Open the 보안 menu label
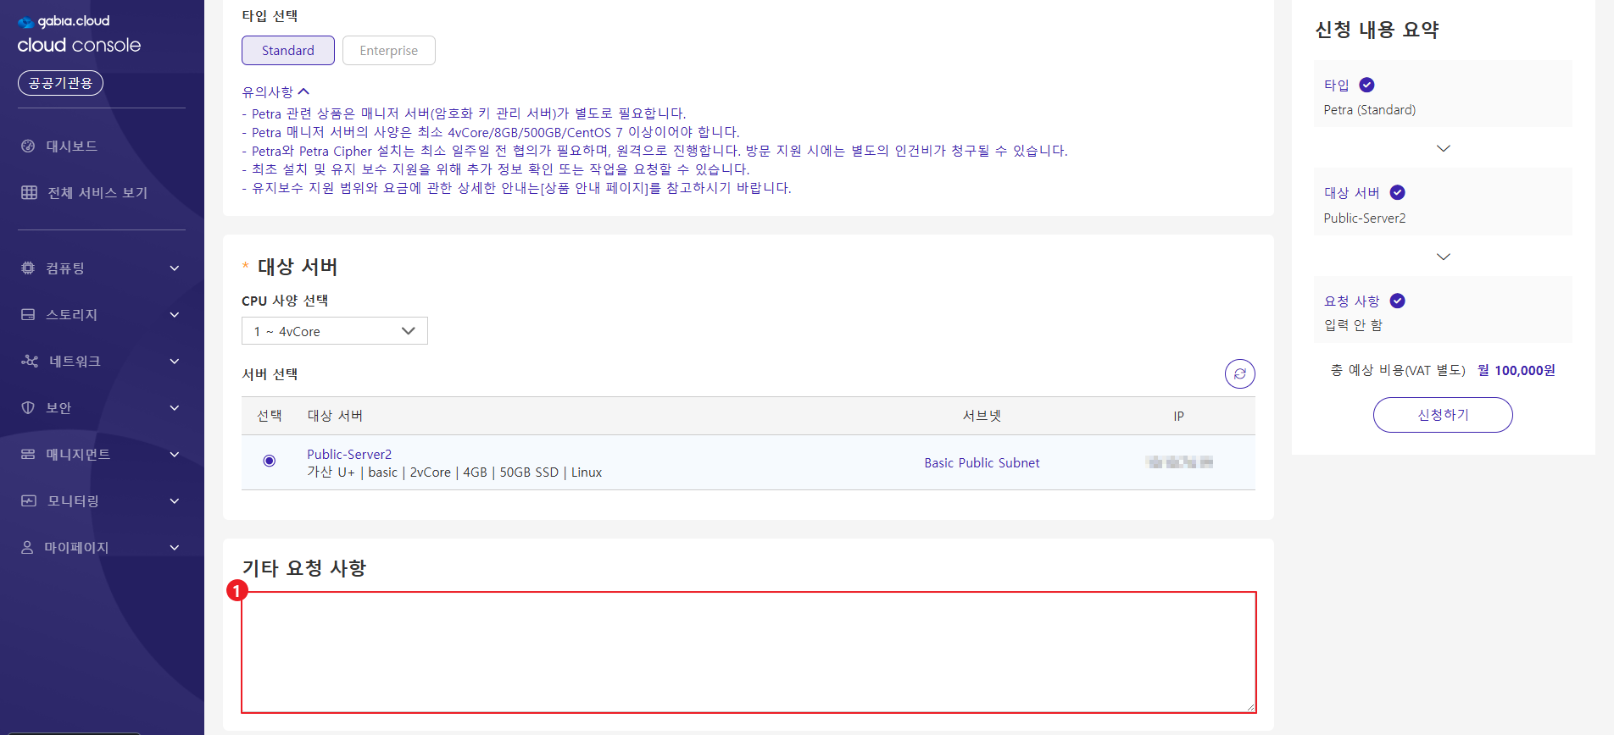Viewport: 1614px width, 735px height. tap(58, 408)
